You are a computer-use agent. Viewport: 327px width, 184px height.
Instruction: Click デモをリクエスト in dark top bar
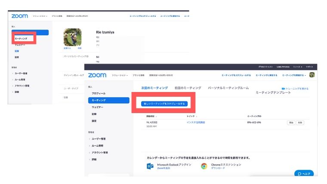[x=265, y=67]
